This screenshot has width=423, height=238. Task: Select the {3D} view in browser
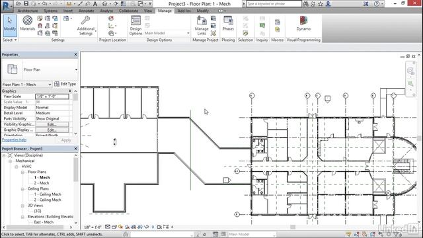coord(38,211)
